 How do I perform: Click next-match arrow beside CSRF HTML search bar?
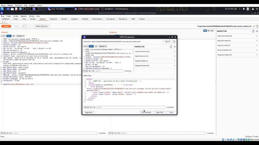94,107
